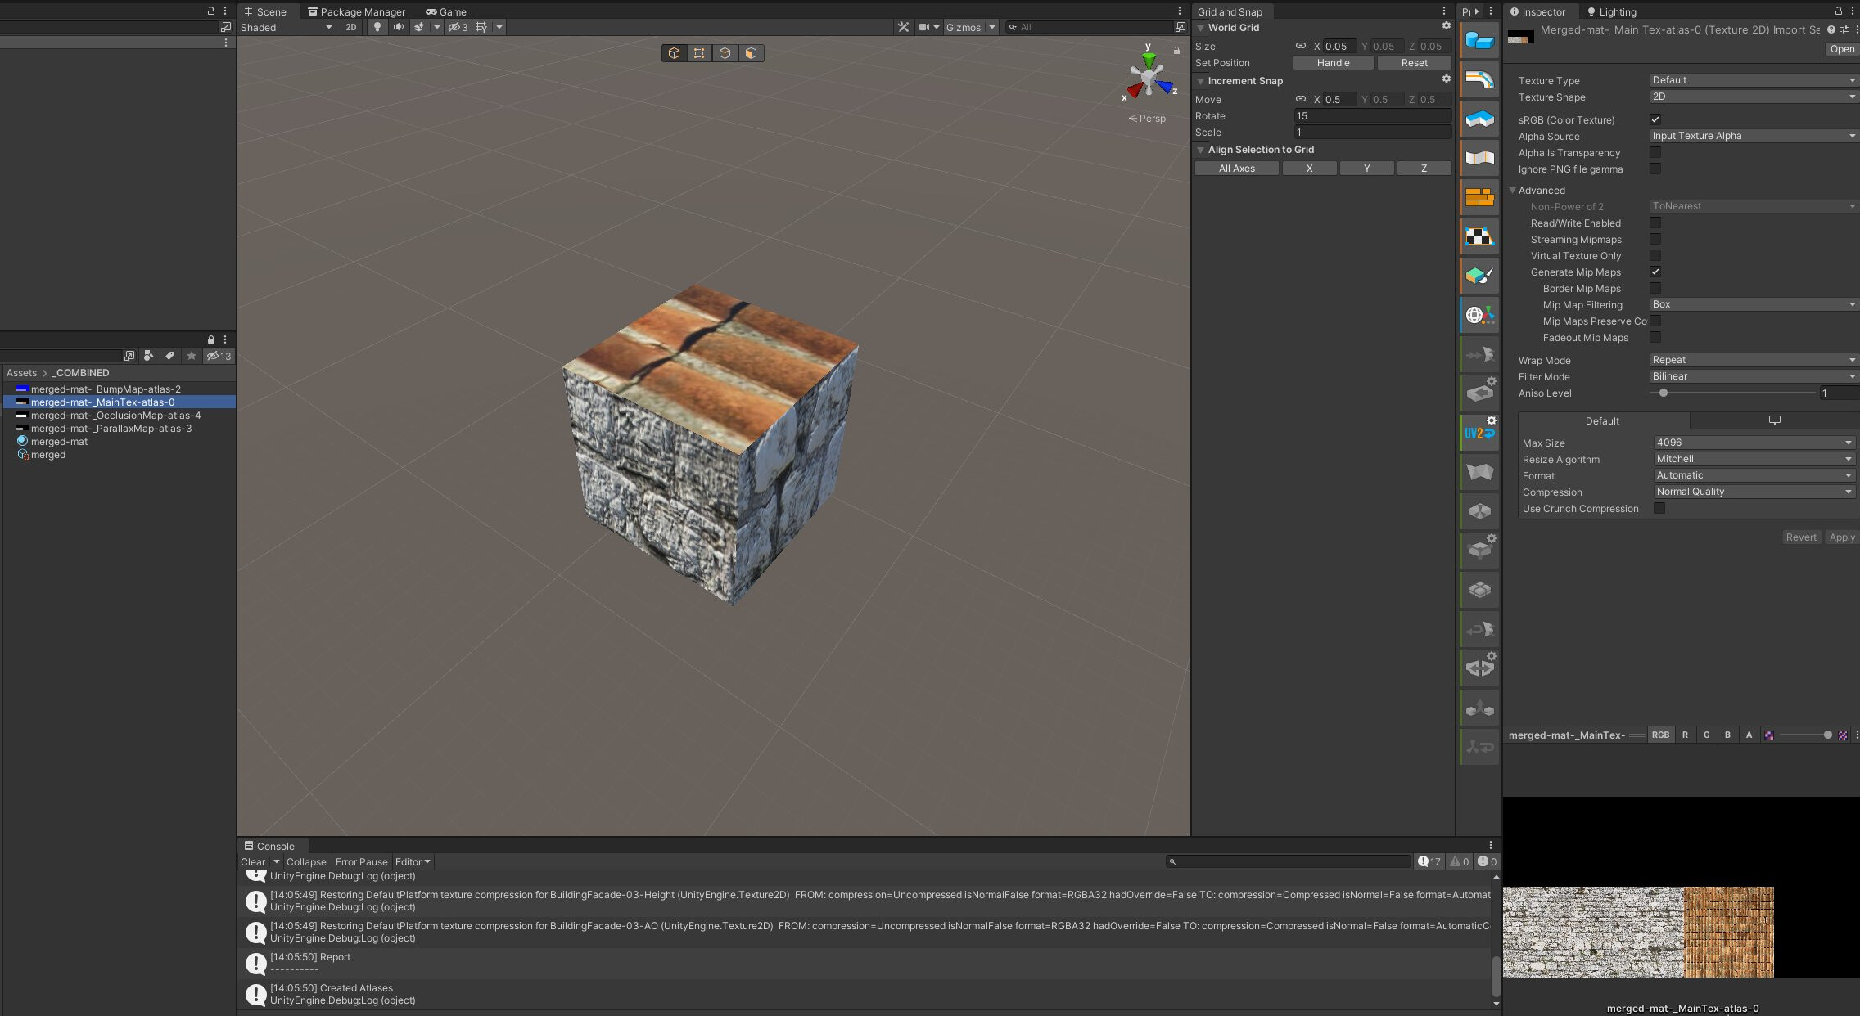Open the Lighting tab next to Inspector
This screenshot has height=1016, width=1860.
[1611, 11]
